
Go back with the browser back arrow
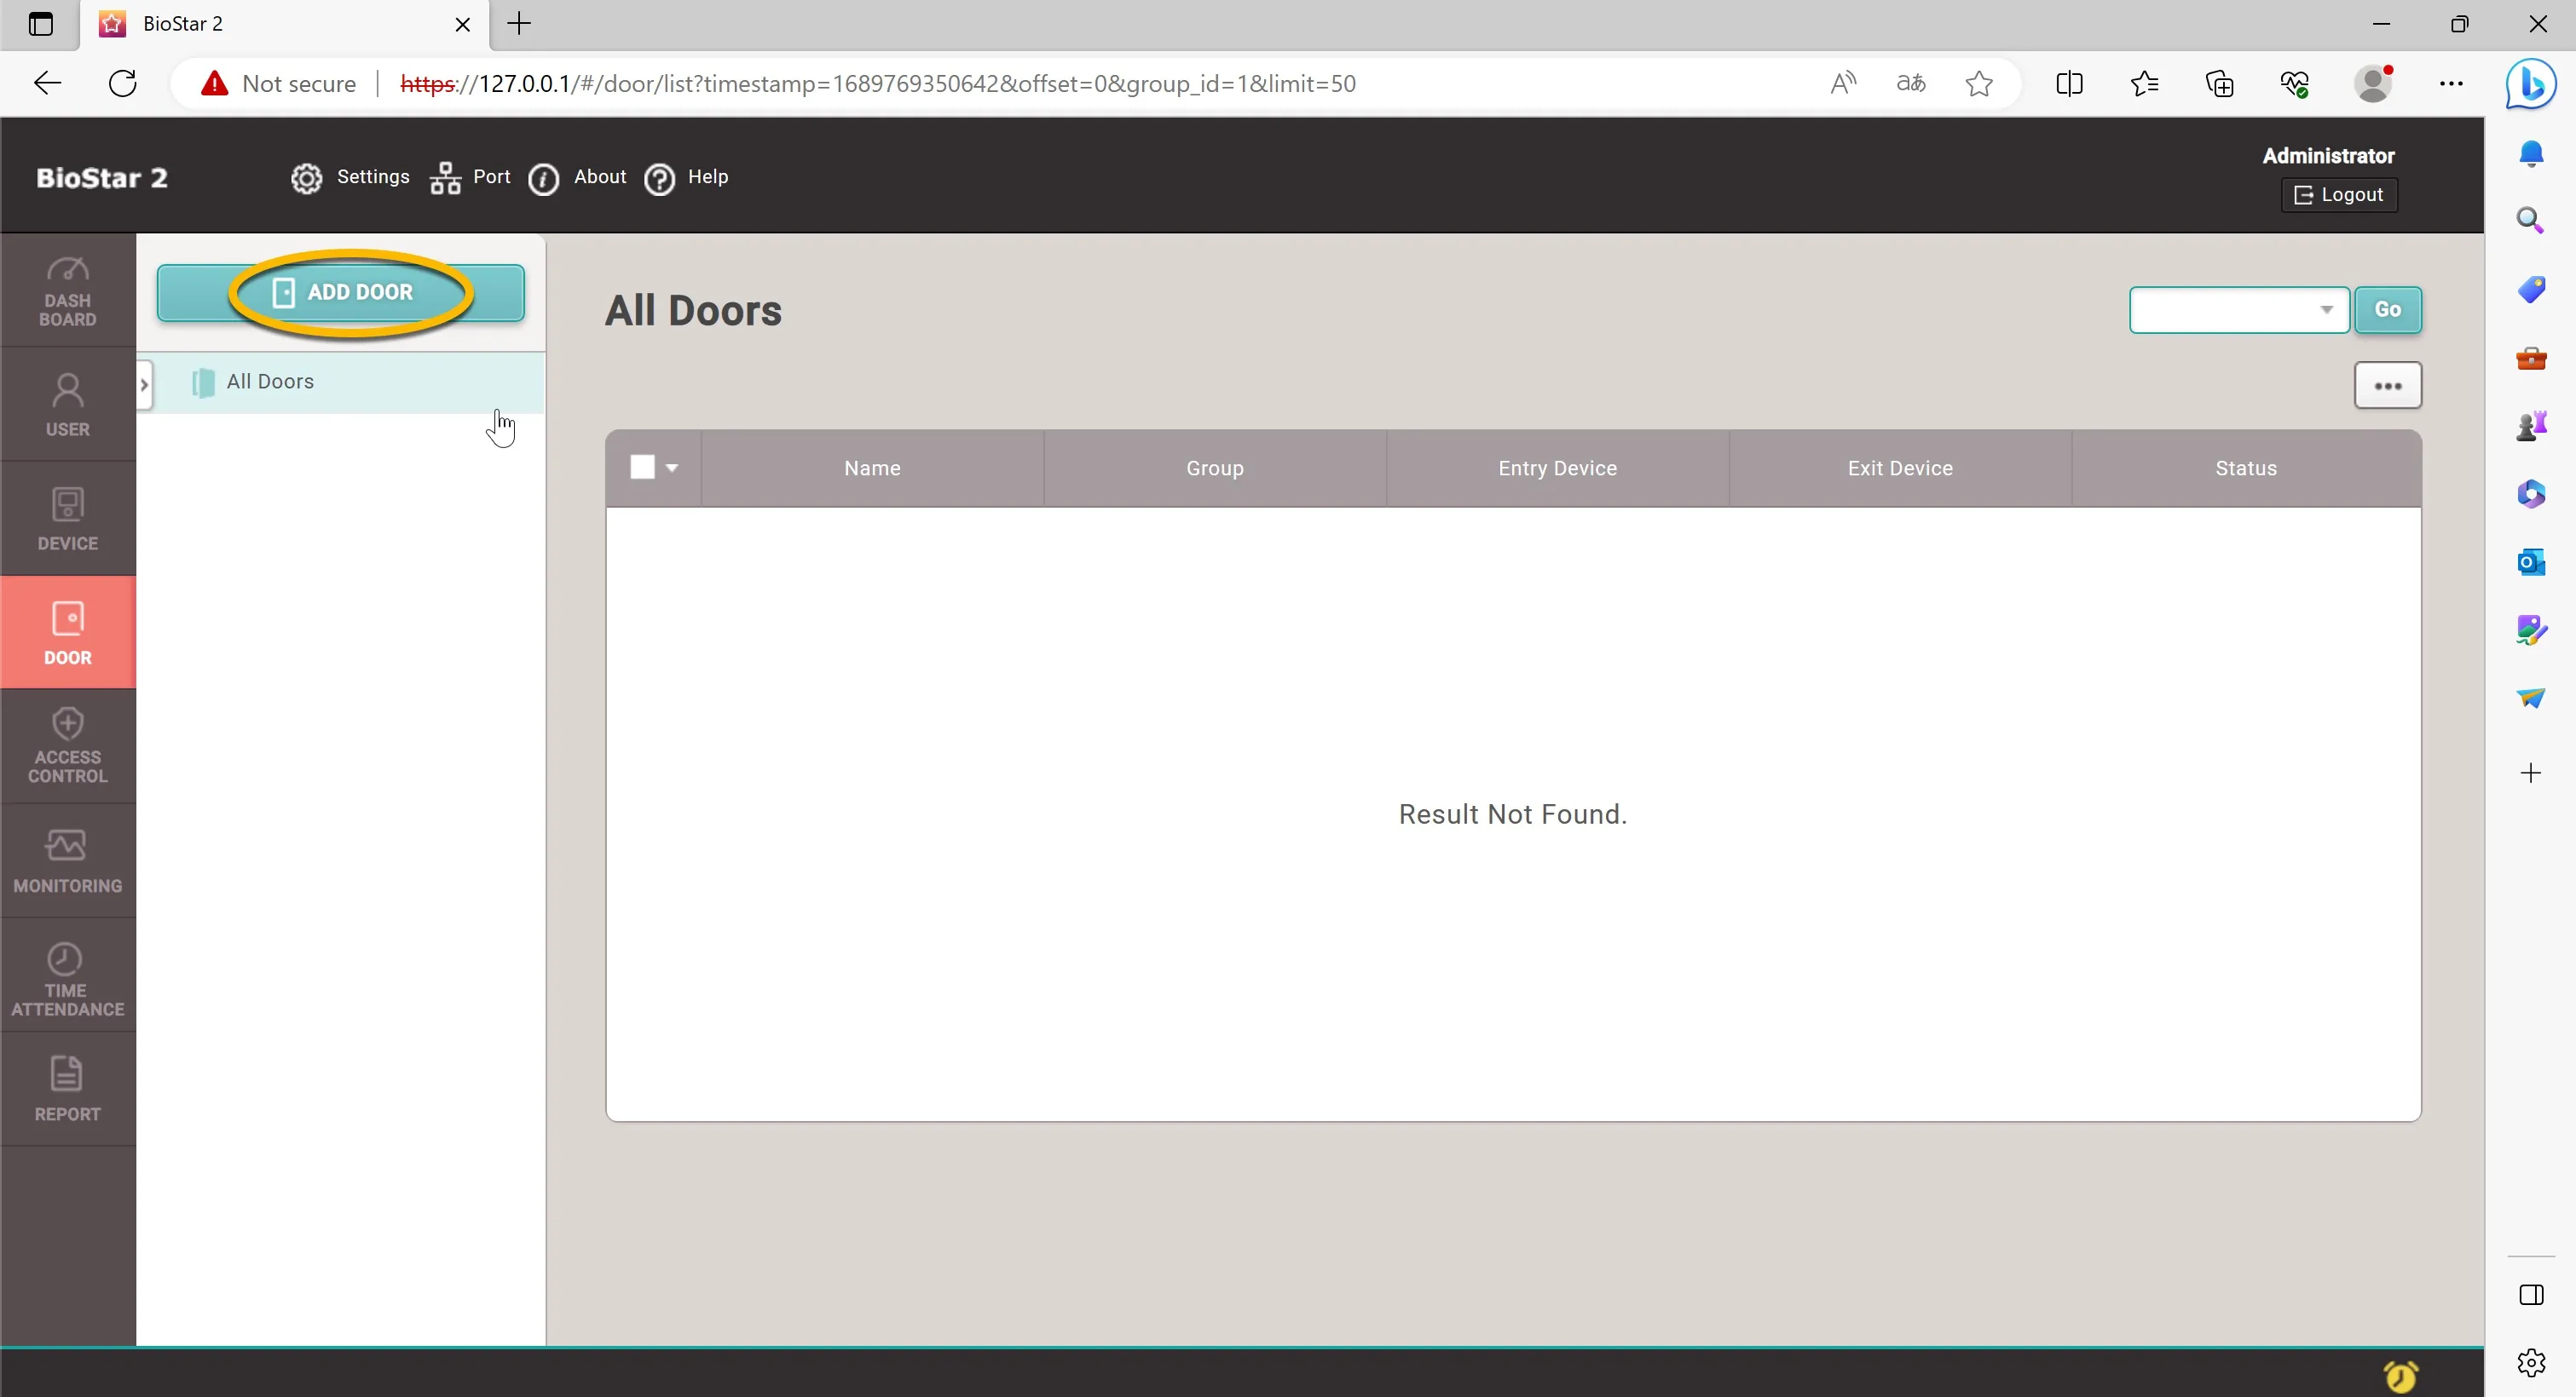47,83
